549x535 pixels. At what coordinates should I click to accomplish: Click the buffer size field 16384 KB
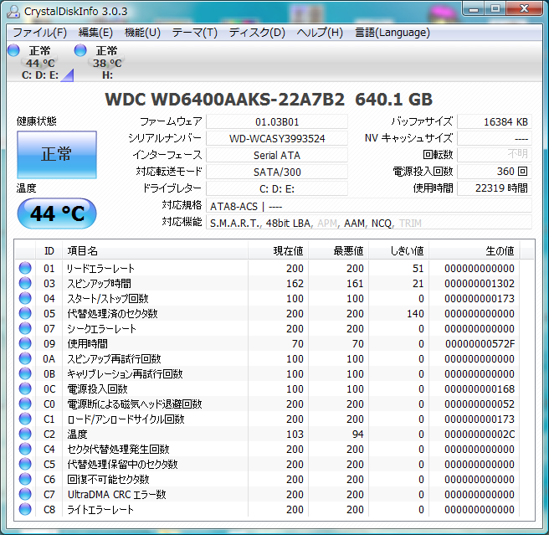pyautogui.click(x=495, y=121)
